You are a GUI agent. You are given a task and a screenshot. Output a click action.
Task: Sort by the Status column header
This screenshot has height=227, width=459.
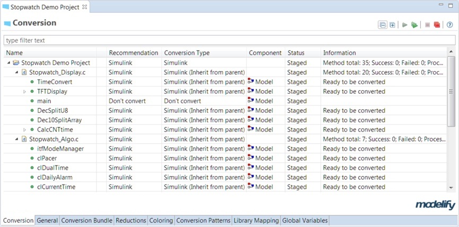coord(302,53)
